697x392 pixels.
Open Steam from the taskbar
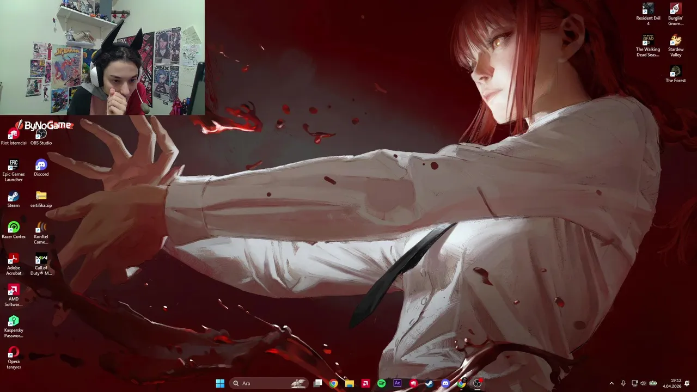430,383
